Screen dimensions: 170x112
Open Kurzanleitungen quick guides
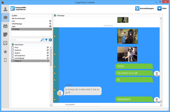coord(145,9)
